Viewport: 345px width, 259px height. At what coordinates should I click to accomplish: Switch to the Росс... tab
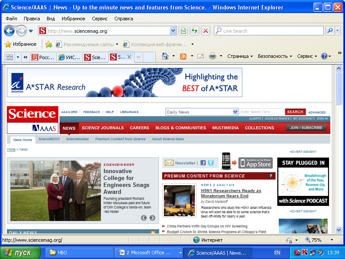click(43, 57)
